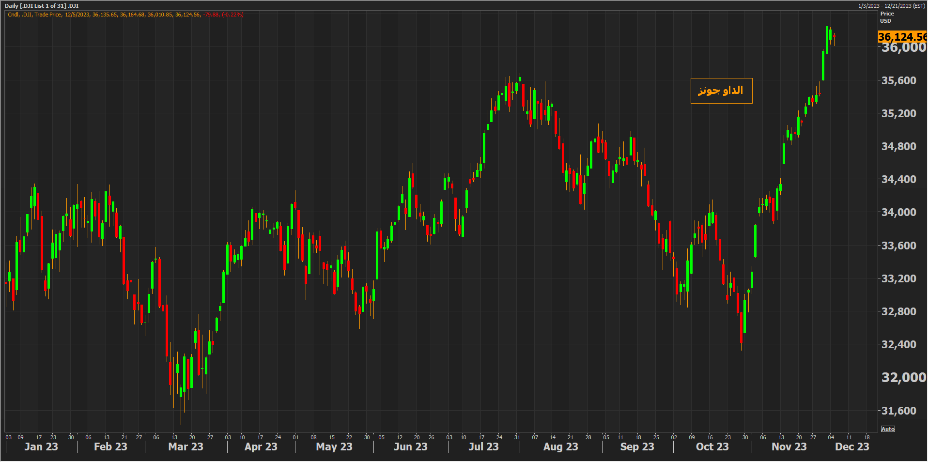Image resolution: width=928 pixels, height=462 pixels.
Task: Click the 32,000 price axis label
Action: coord(903,377)
